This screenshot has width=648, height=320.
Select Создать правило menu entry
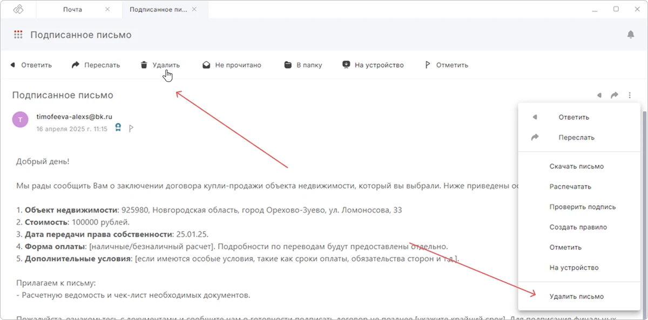pyautogui.click(x=579, y=227)
